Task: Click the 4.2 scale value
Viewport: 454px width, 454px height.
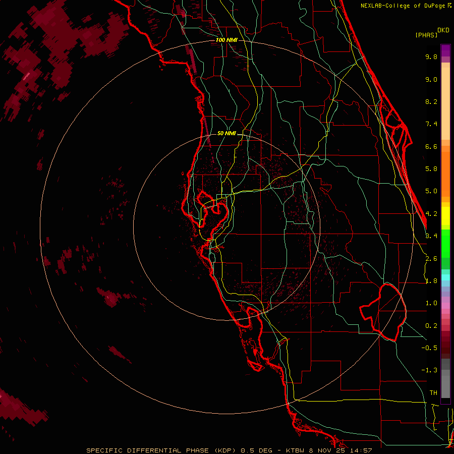Action: (x=431, y=214)
